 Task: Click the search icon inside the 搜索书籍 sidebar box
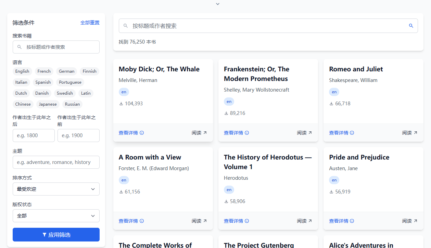tap(20, 47)
